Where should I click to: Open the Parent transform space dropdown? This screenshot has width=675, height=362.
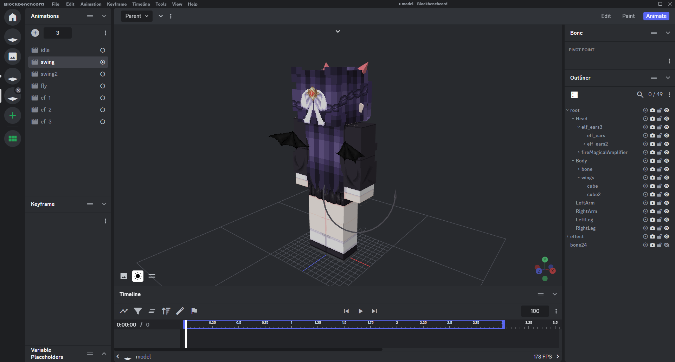coord(137,16)
